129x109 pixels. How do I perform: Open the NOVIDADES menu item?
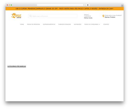tap(78, 24)
